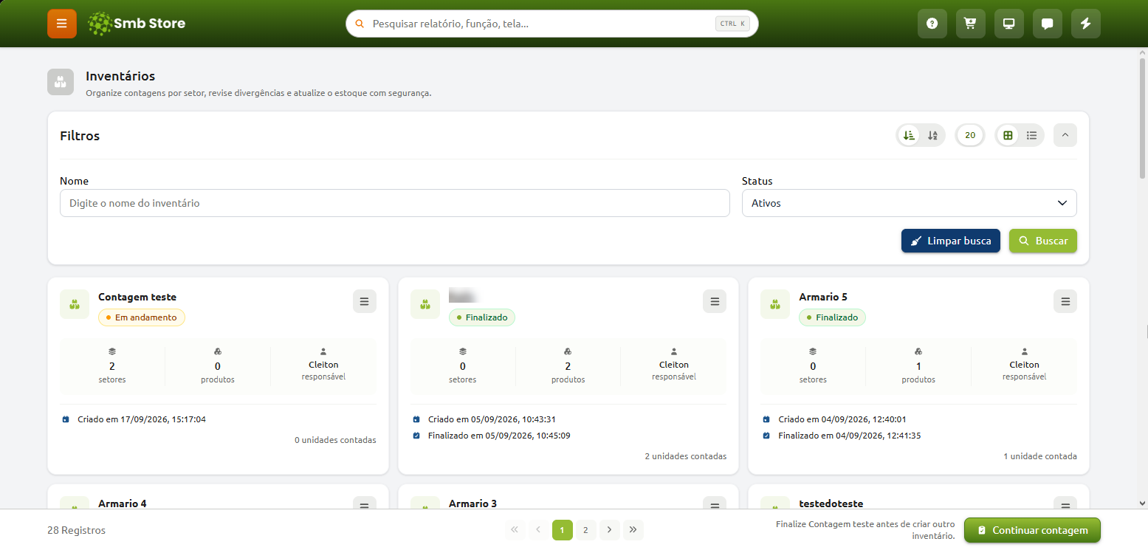
Task: Click the Armario 3 card title
Action: click(x=472, y=503)
